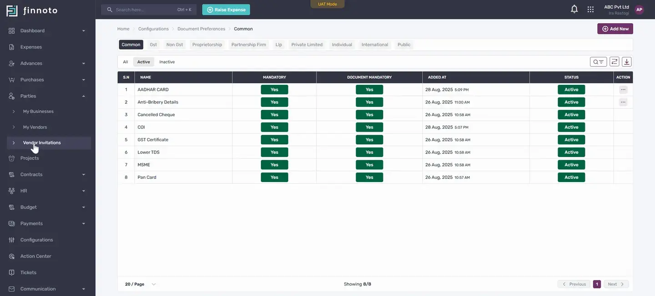Click the Expenses sidebar icon

[x=12, y=47]
